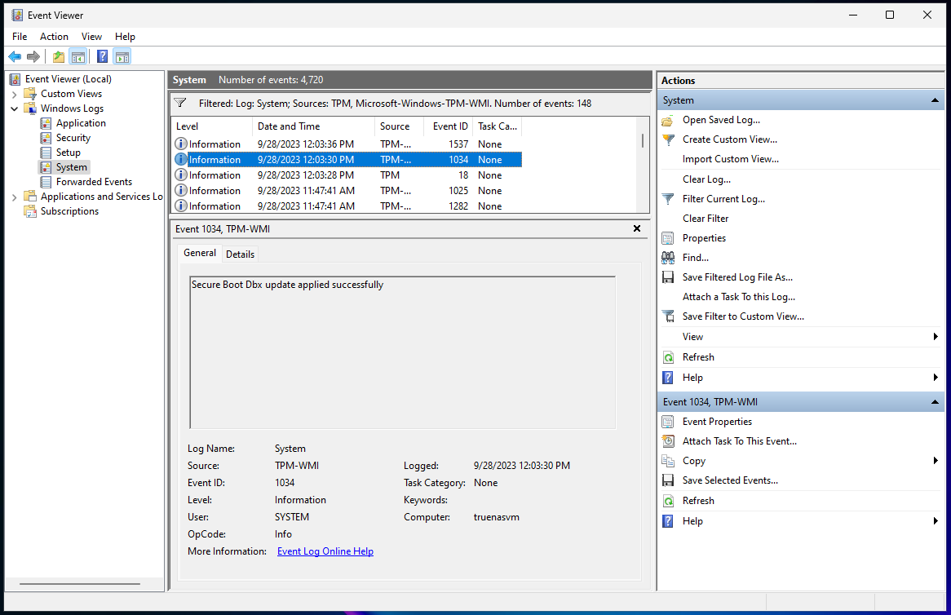The height and width of the screenshot is (615, 951).
Task: Click the Save Filter to Custom View icon
Action: [668, 316]
